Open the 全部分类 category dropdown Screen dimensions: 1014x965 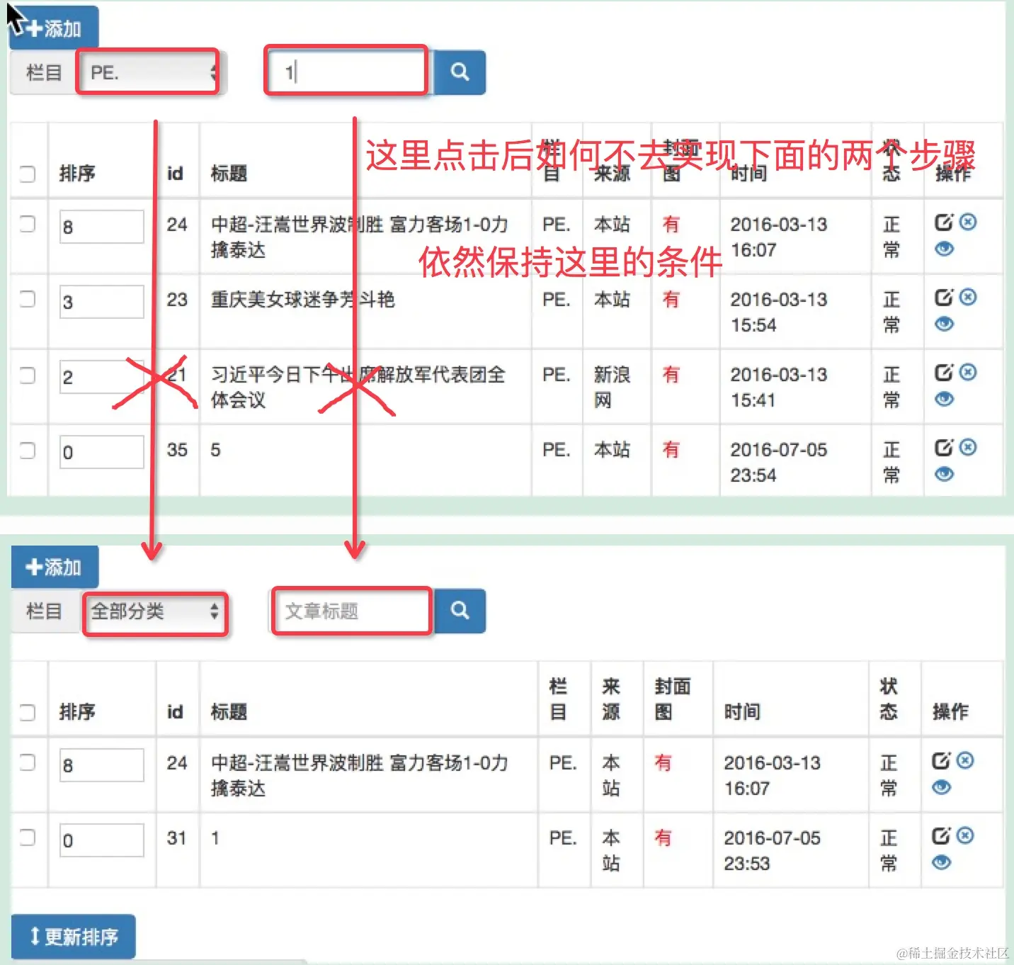coord(155,611)
